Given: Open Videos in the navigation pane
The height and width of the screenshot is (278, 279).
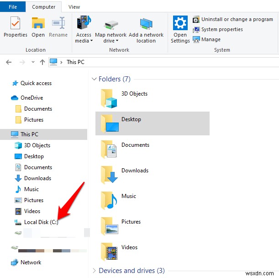Looking at the screenshot, I should coord(27,211).
